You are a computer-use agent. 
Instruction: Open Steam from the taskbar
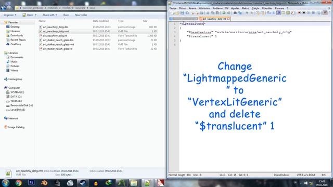[83, 183]
